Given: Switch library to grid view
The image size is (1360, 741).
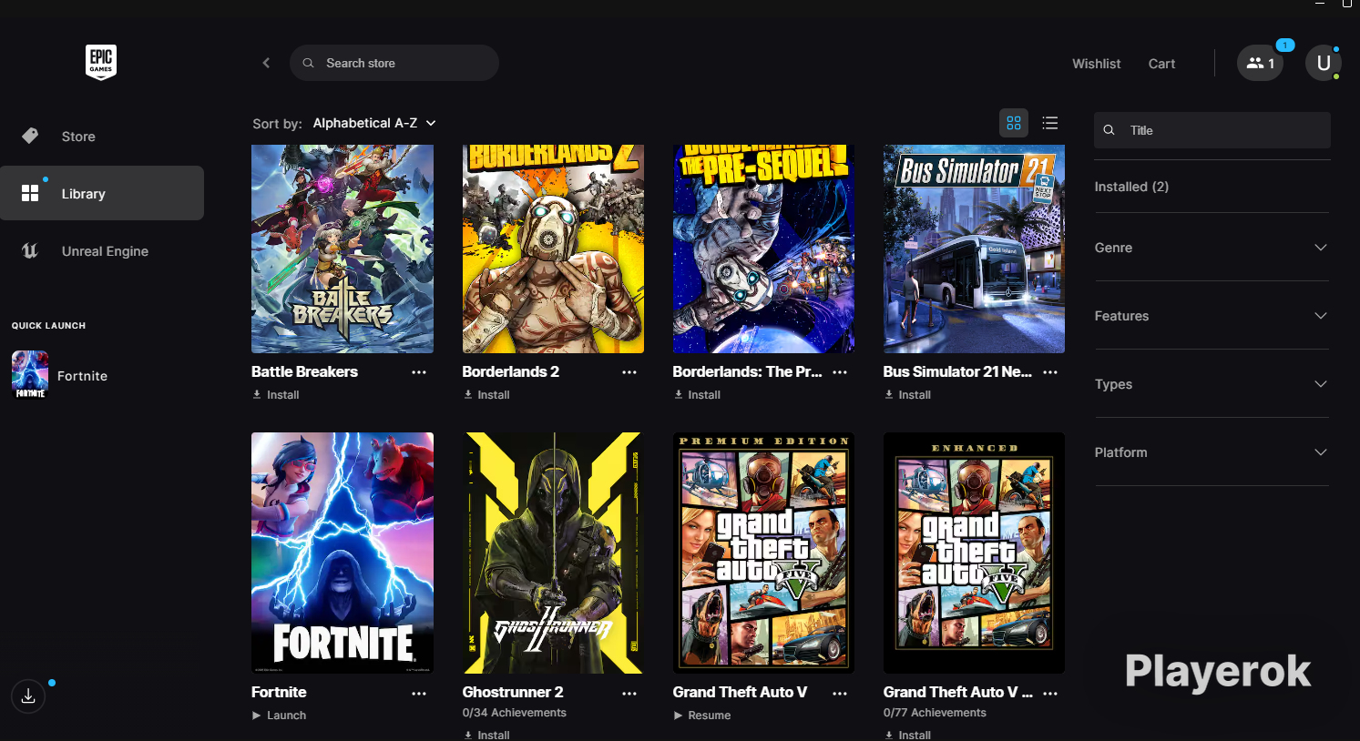Looking at the screenshot, I should tap(1014, 123).
